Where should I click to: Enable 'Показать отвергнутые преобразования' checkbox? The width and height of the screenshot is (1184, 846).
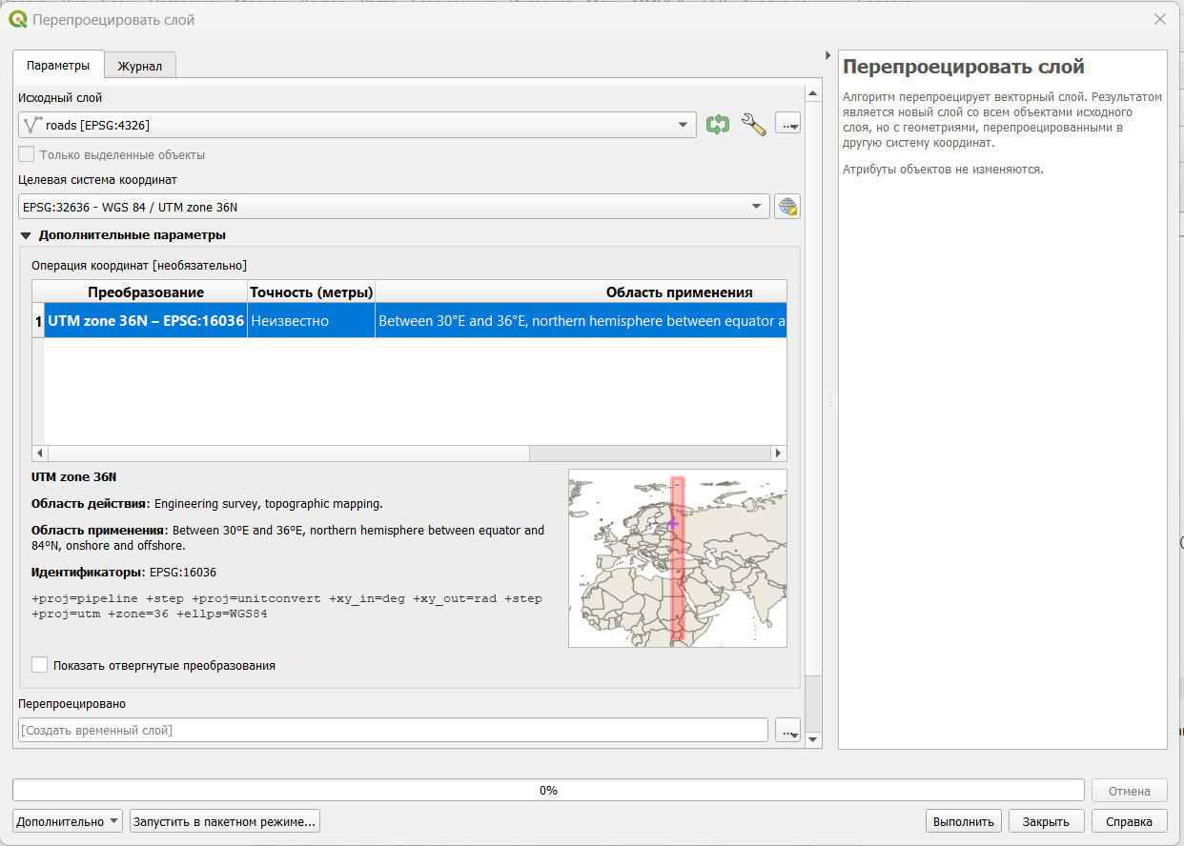click(x=39, y=665)
